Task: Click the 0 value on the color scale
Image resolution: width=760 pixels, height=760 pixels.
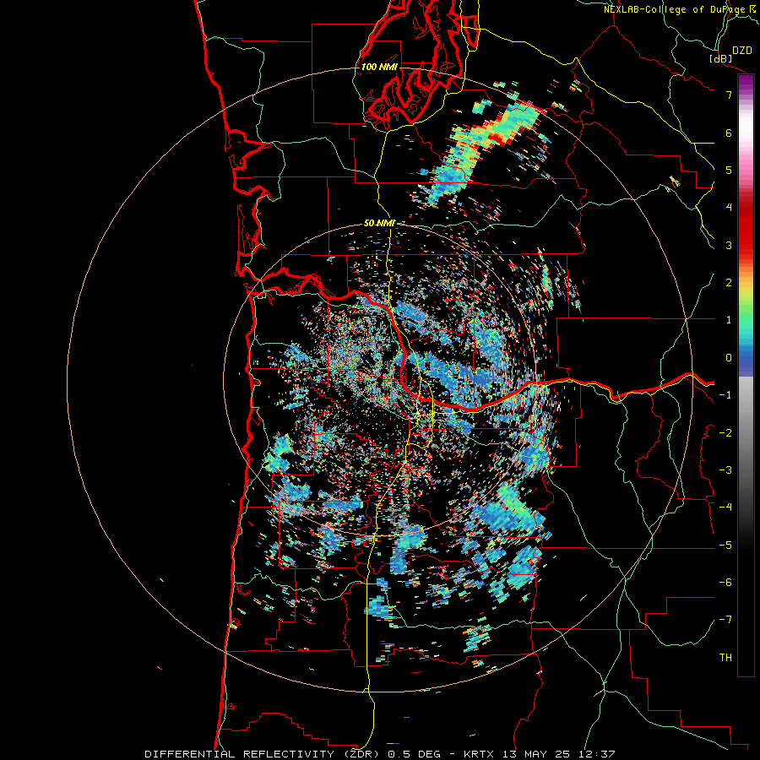Action: [x=729, y=358]
